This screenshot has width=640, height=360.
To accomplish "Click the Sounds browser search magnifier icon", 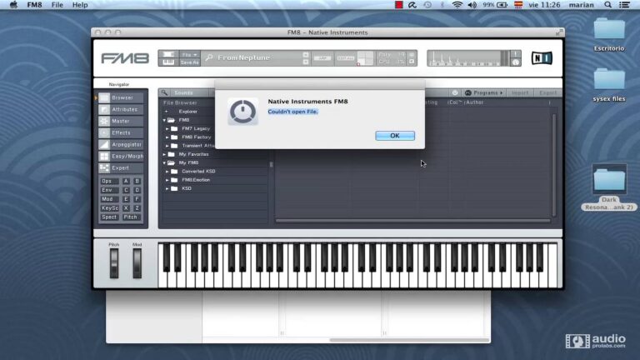I will tap(164, 92).
